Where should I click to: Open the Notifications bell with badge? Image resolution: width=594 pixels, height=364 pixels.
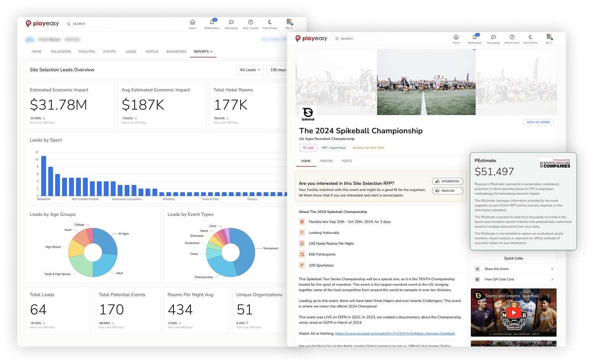click(475, 38)
